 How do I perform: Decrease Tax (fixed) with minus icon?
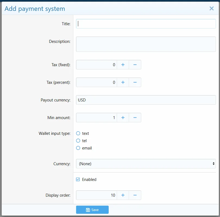click(135, 65)
